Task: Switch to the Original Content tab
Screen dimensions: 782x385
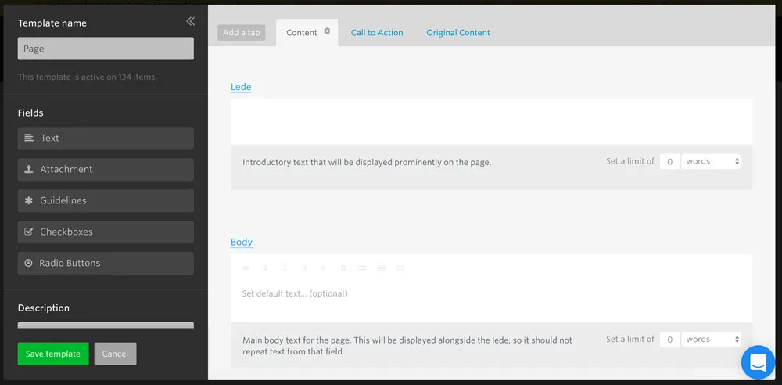Action: (x=458, y=33)
